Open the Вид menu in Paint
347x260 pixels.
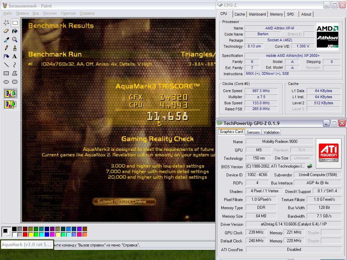[36, 13]
